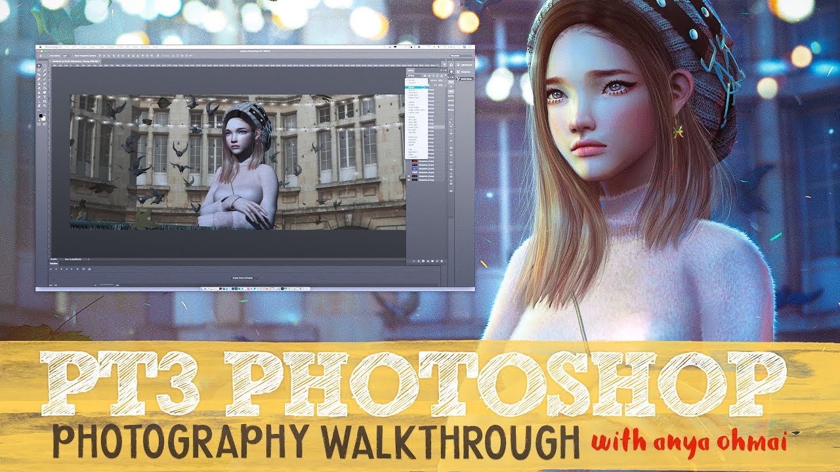Select the Crop tool

[x=39, y=75]
